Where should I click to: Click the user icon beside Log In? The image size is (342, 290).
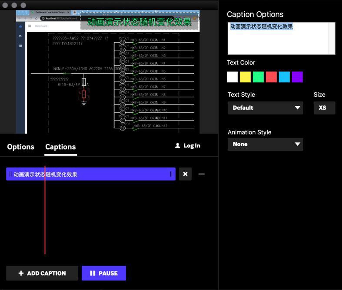[178, 146]
